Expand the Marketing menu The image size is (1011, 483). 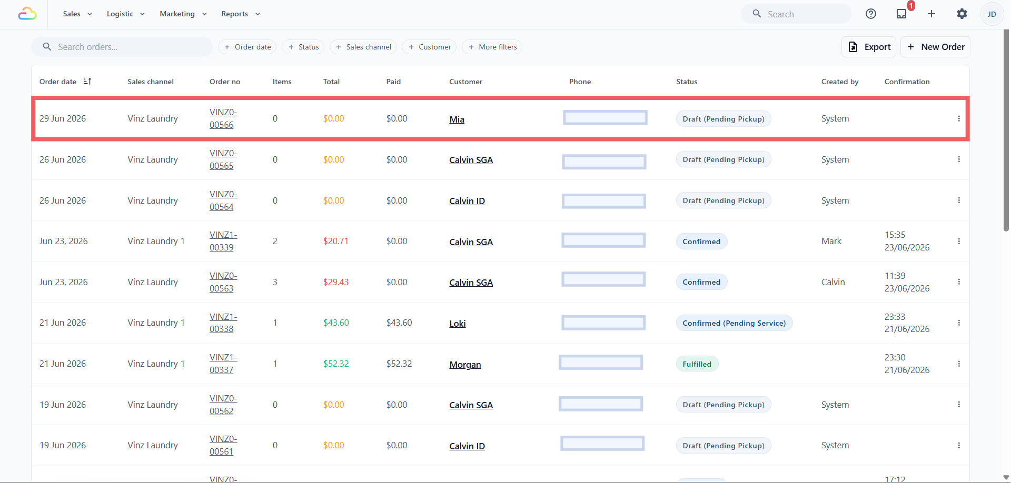183,14
